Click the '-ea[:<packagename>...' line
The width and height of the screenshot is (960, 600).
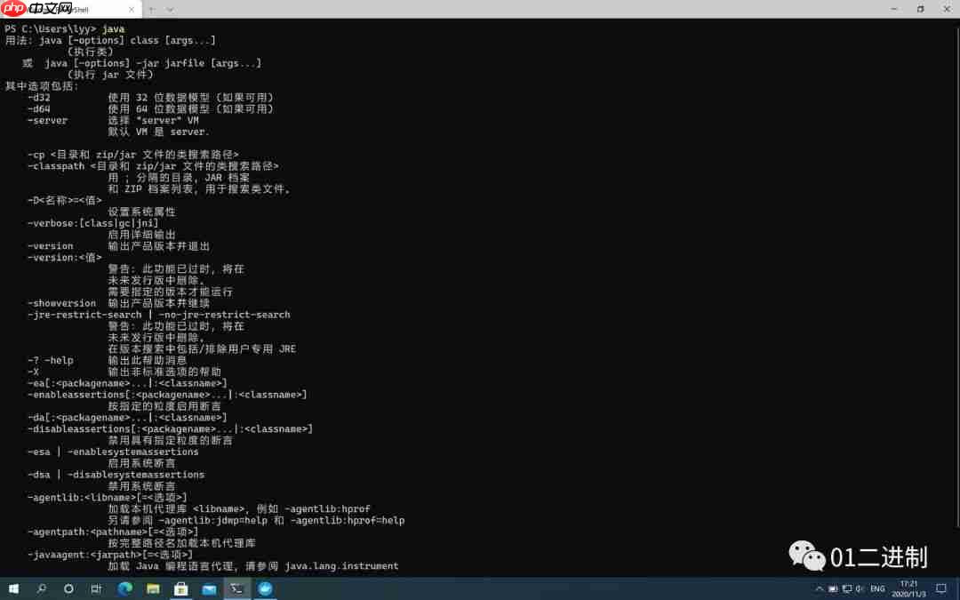click(x=127, y=383)
